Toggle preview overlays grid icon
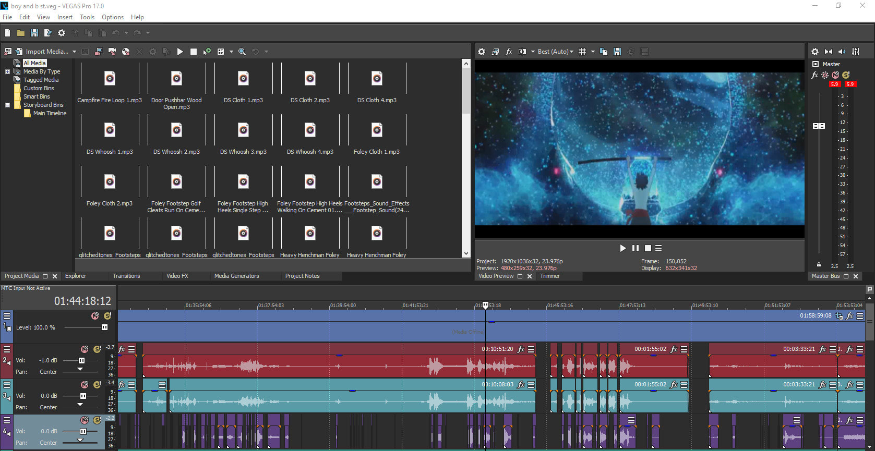This screenshot has height=451, width=875. (582, 52)
